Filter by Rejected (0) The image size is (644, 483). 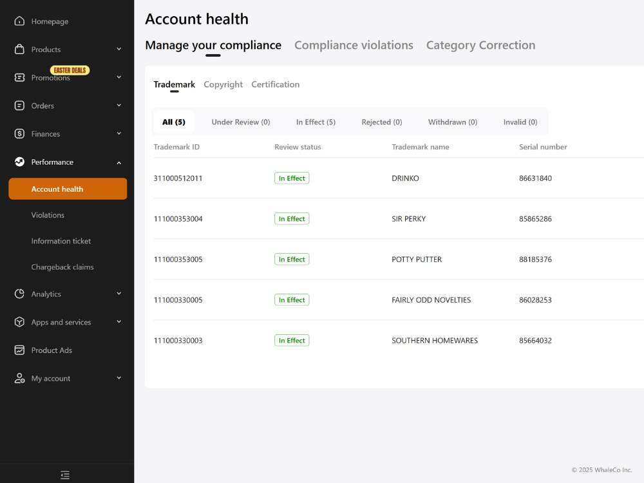(382, 122)
